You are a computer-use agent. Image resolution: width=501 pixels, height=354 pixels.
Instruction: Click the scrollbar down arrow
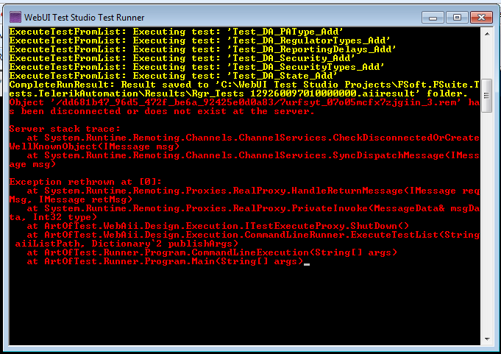[x=486, y=340]
